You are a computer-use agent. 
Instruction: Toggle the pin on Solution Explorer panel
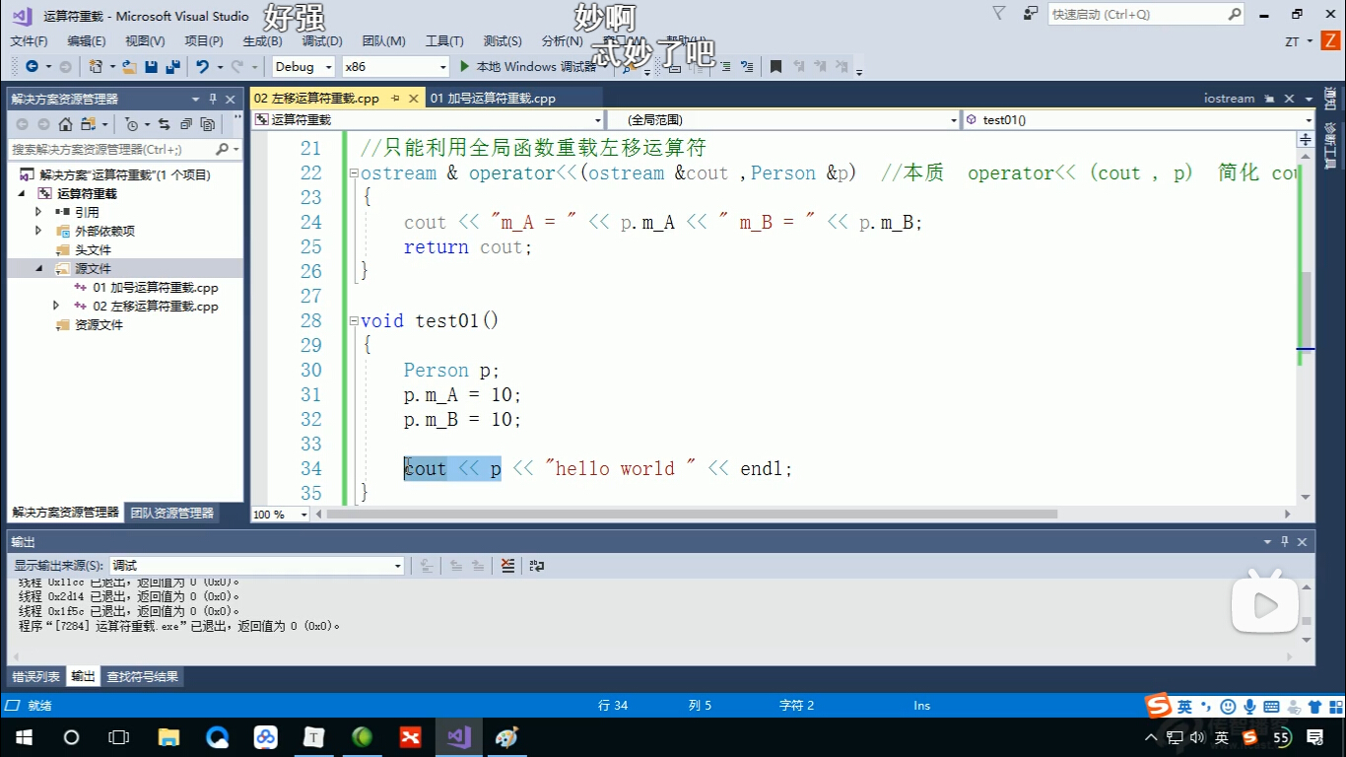pyautogui.click(x=213, y=100)
